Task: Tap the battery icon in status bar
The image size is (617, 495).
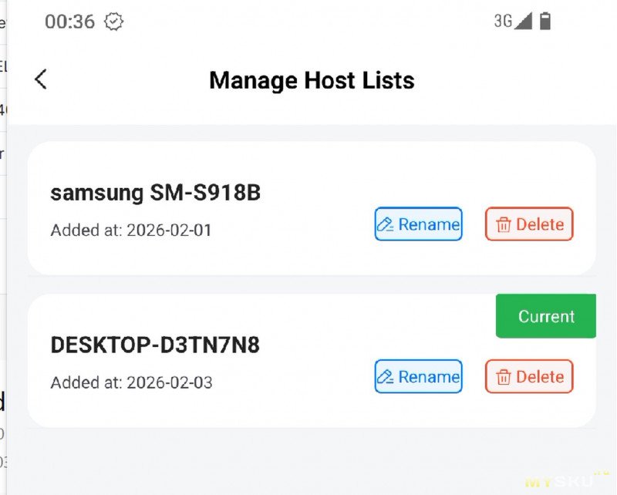Action: [545, 21]
